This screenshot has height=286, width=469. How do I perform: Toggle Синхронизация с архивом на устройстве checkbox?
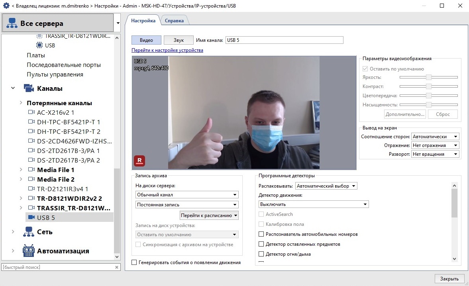[138, 245]
